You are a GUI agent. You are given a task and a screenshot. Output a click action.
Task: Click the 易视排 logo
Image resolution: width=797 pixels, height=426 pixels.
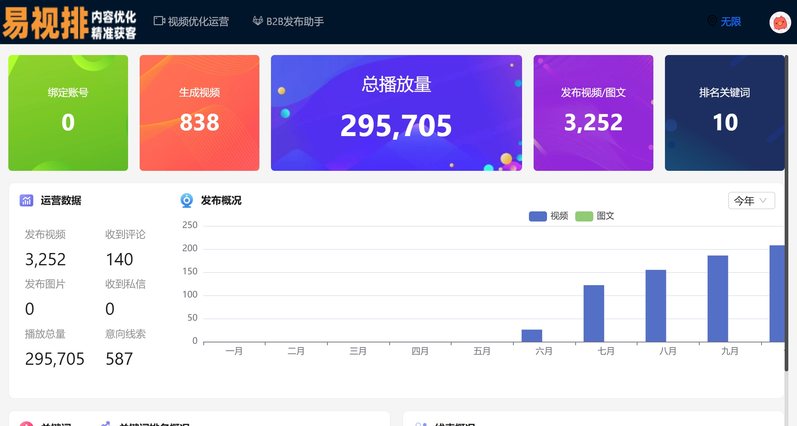click(x=69, y=22)
